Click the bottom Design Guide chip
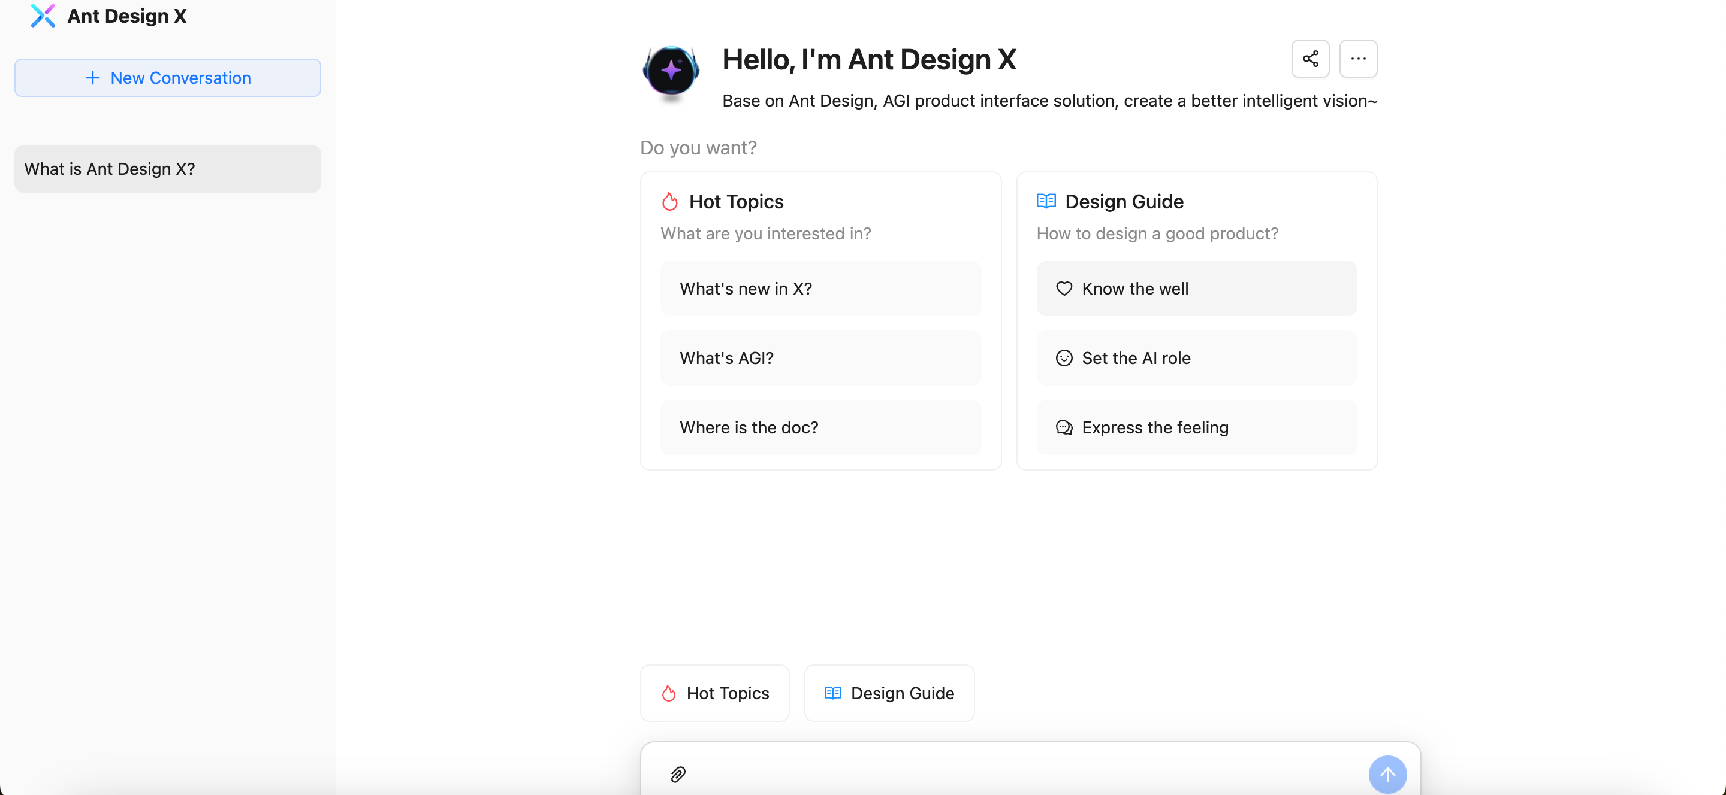Image resolution: width=1726 pixels, height=795 pixels. coord(888,693)
